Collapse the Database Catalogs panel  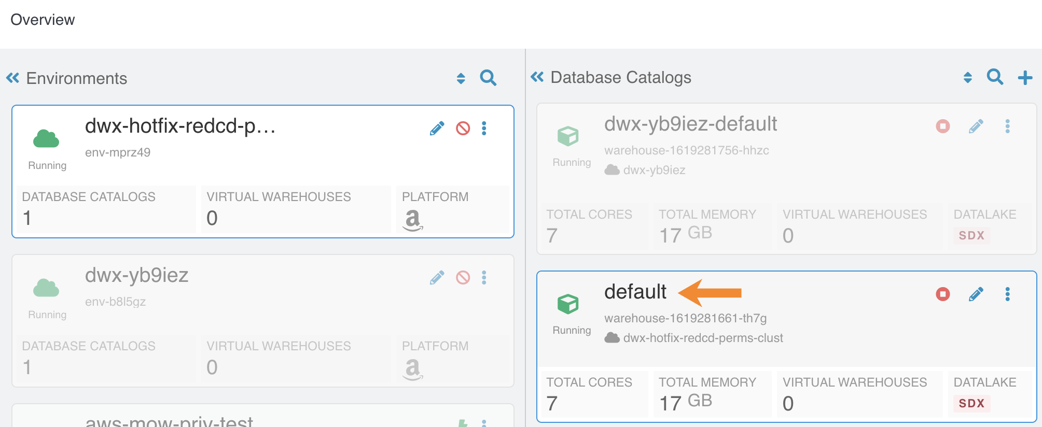pos(537,77)
